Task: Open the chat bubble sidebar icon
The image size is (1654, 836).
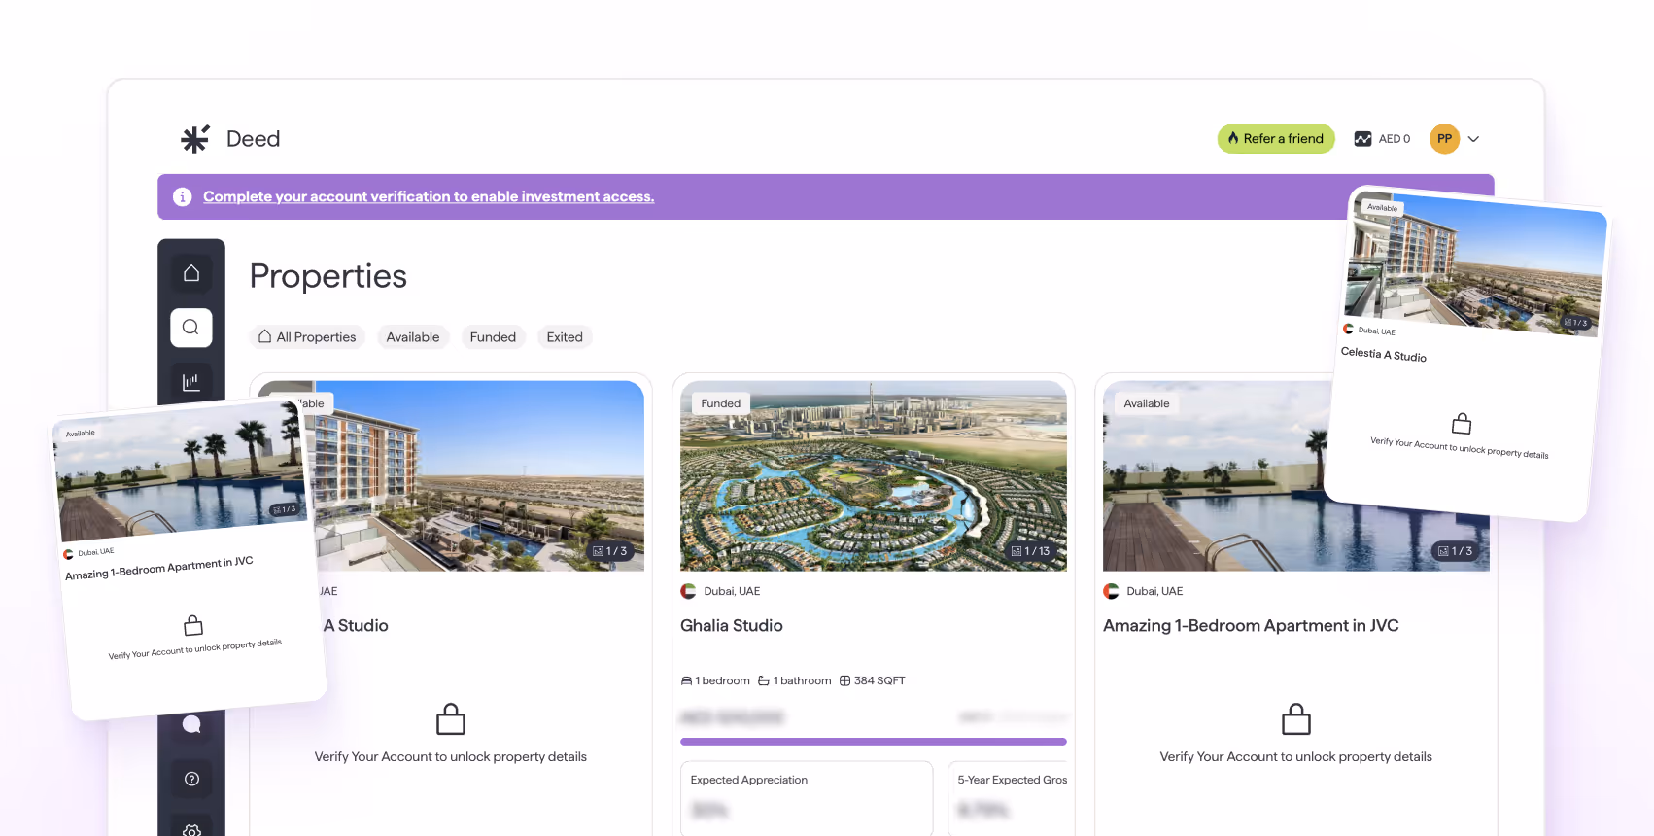Action: pyautogui.click(x=191, y=724)
